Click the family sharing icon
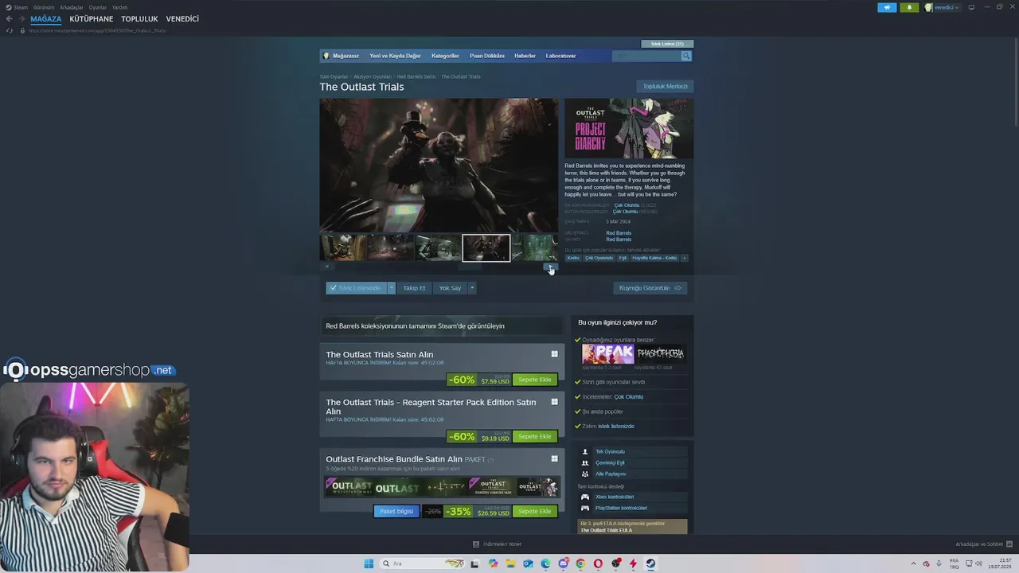 tap(585, 474)
